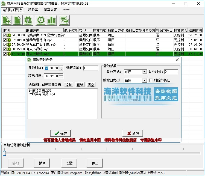This screenshot has width=205, height=176.
Task: Click the 循环次数 input field
Action: point(91,68)
